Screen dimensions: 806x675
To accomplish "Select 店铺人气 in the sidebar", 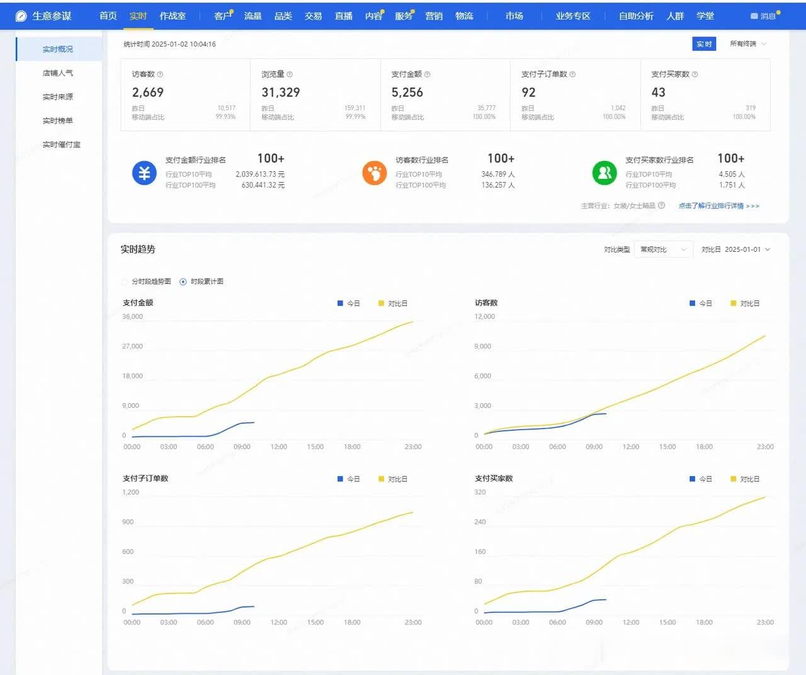I will 58,73.
